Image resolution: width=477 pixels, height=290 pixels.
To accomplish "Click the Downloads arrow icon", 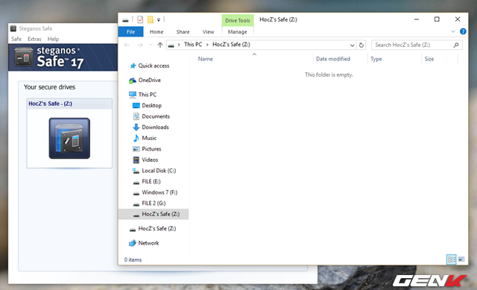I will [x=136, y=127].
